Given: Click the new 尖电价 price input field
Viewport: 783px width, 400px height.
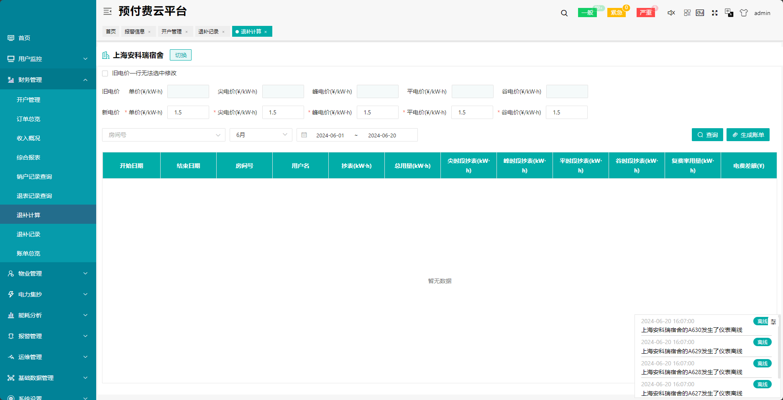Looking at the screenshot, I should pyautogui.click(x=283, y=112).
